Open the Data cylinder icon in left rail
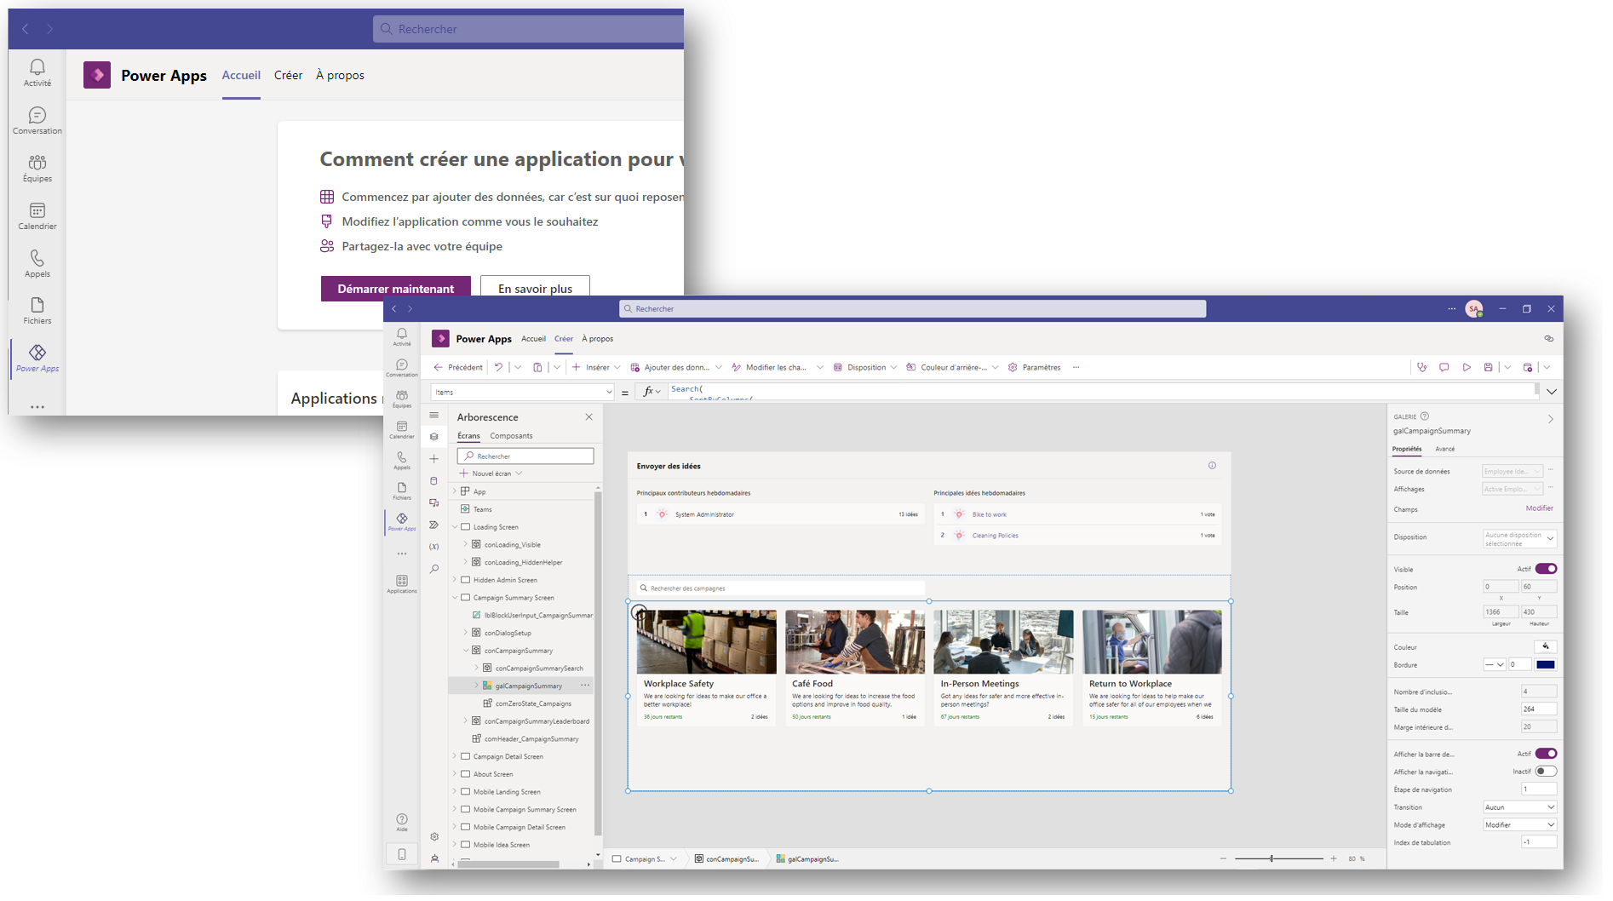This screenshot has height=901, width=1613. (x=434, y=480)
